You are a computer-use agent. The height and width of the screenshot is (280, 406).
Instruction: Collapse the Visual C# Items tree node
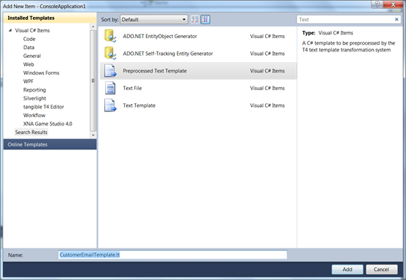click(10, 30)
